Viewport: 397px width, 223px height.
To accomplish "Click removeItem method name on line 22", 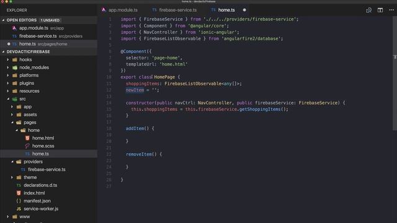I will coord(139,154).
